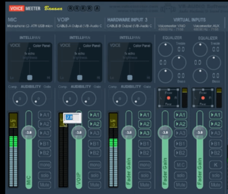Toggle A3 bus on Voicemeeter VAIO strip
This screenshot has height=194, width=228.
pos(181,133)
